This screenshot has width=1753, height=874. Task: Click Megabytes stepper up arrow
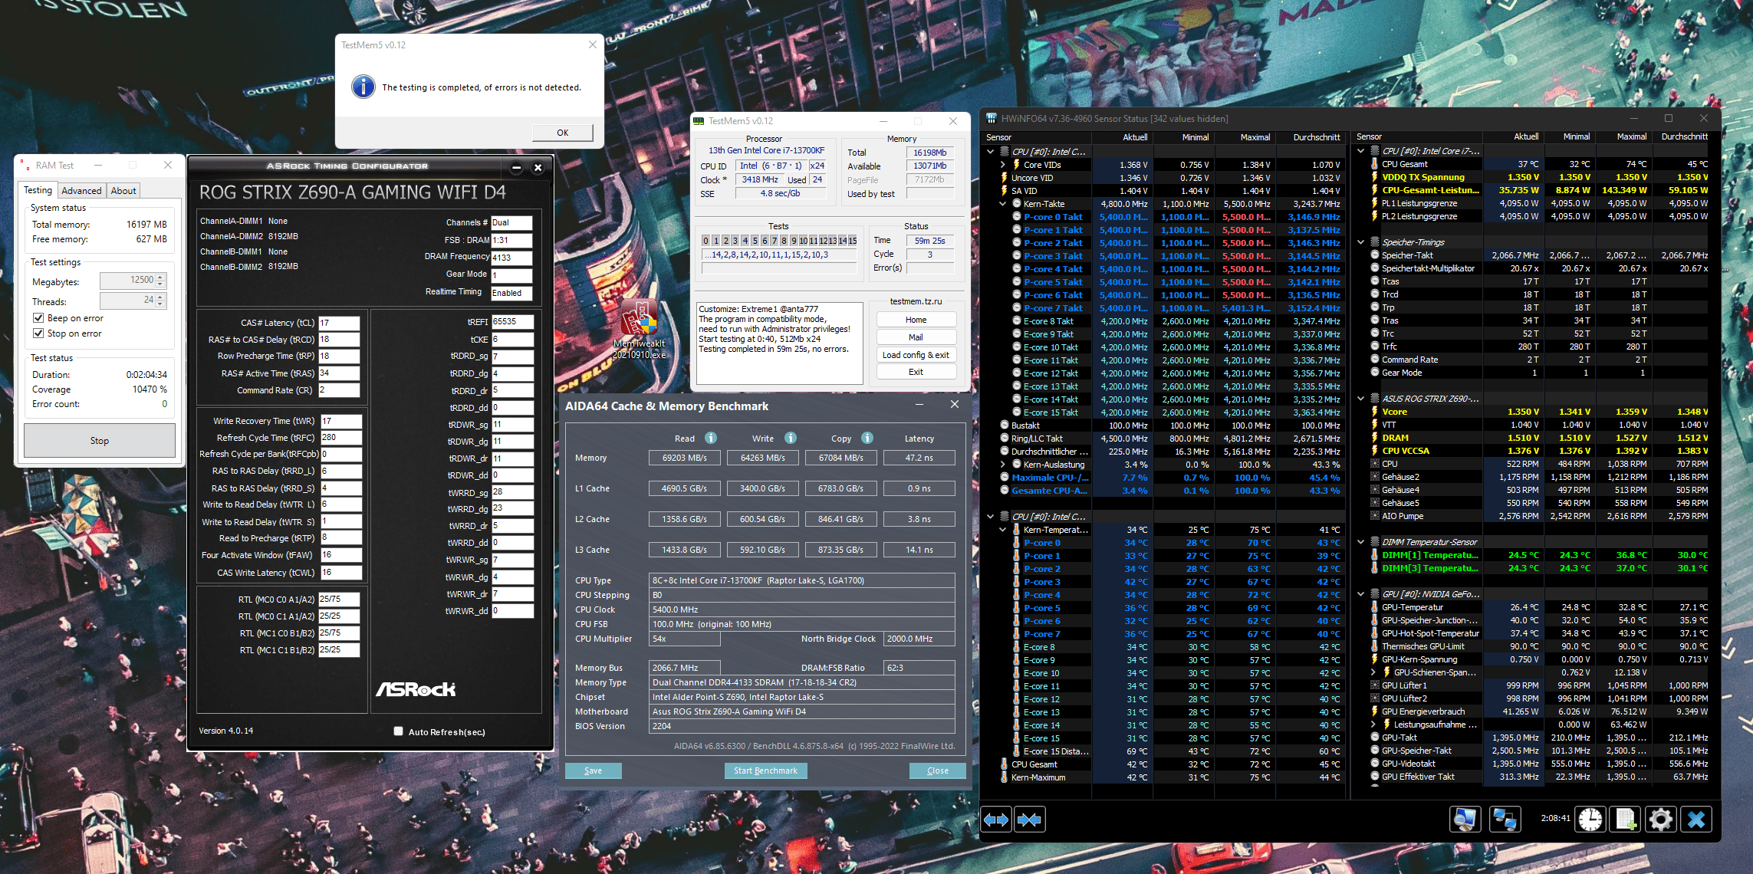[160, 277]
